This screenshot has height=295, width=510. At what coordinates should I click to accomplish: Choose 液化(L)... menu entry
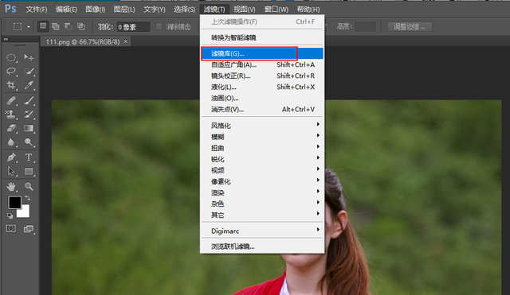262,87
